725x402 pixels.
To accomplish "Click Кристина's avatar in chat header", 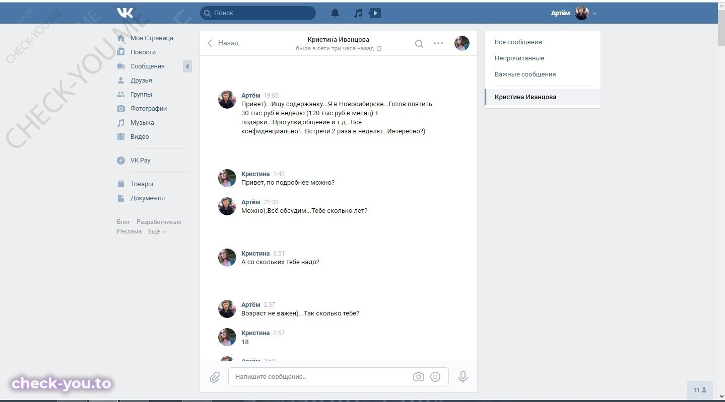I will (462, 43).
